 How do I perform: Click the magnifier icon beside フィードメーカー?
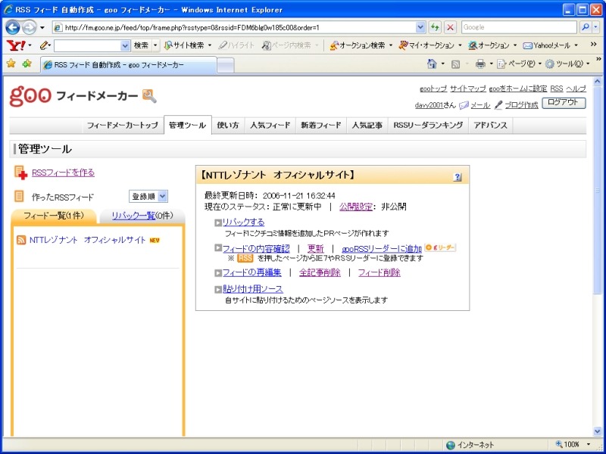point(149,96)
